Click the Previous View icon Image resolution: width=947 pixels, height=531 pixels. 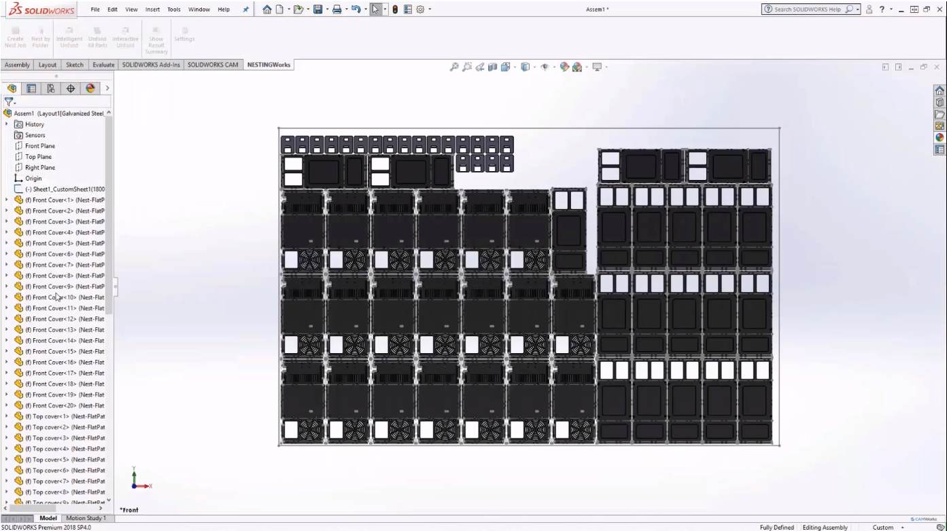480,67
